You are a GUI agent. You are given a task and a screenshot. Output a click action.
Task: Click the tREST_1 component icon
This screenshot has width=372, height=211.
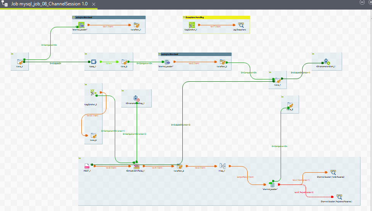point(87,166)
